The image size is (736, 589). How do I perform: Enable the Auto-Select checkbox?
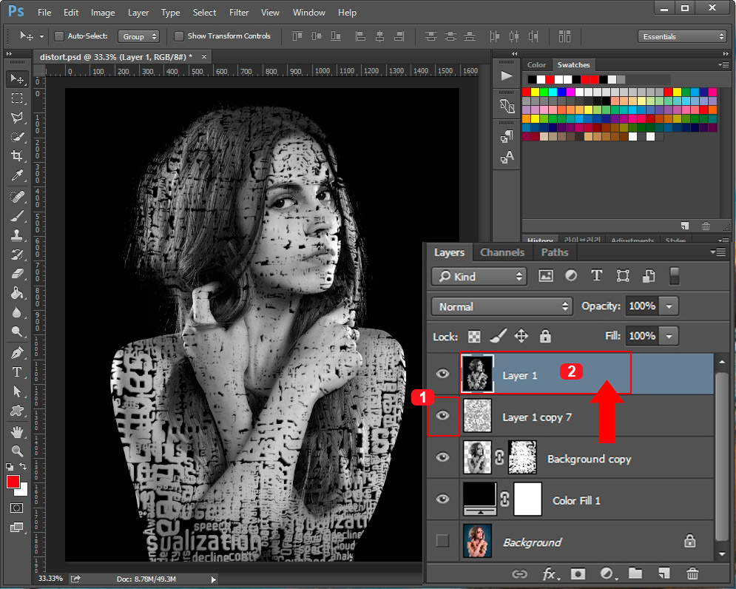coord(59,36)
